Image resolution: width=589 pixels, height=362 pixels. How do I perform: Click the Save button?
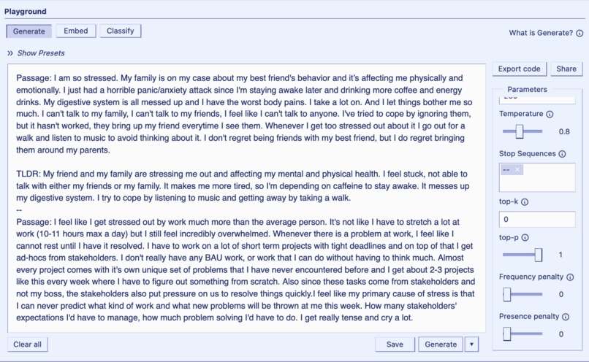[x=395, y=344]
